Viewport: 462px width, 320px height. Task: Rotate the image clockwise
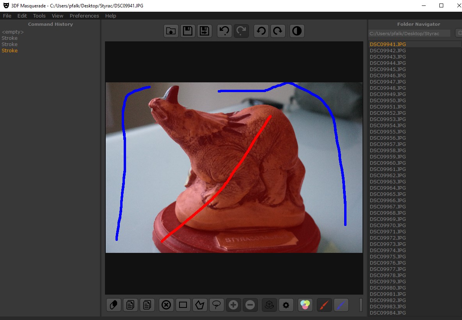(x=278, y=31)
